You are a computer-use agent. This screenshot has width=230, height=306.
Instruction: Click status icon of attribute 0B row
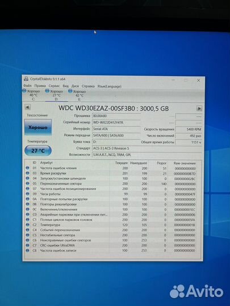click(x=27, y=204)
